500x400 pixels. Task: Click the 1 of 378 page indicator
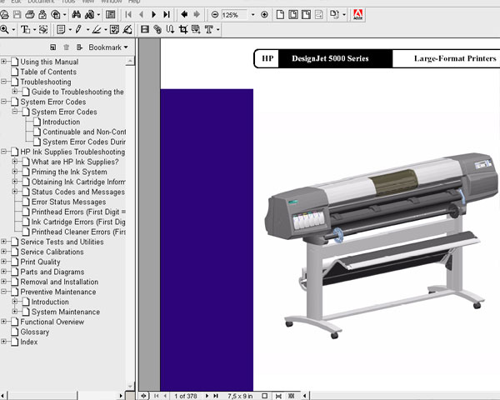(186, 396)
